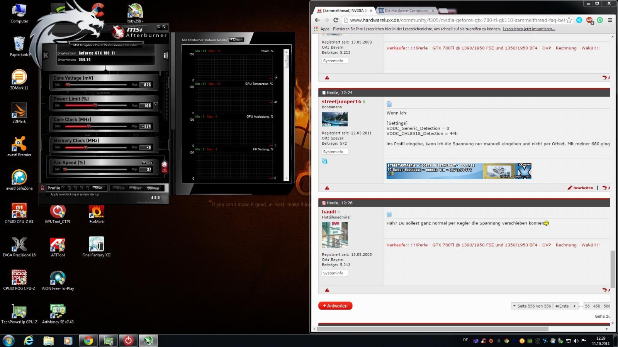Click the Core Clock value field +324
The width and height of the screenshot is (618, 347).
(x=146, y=126)
